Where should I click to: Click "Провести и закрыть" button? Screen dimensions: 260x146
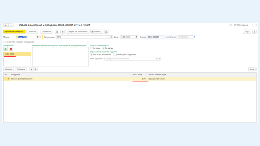(x=14, y=32)
